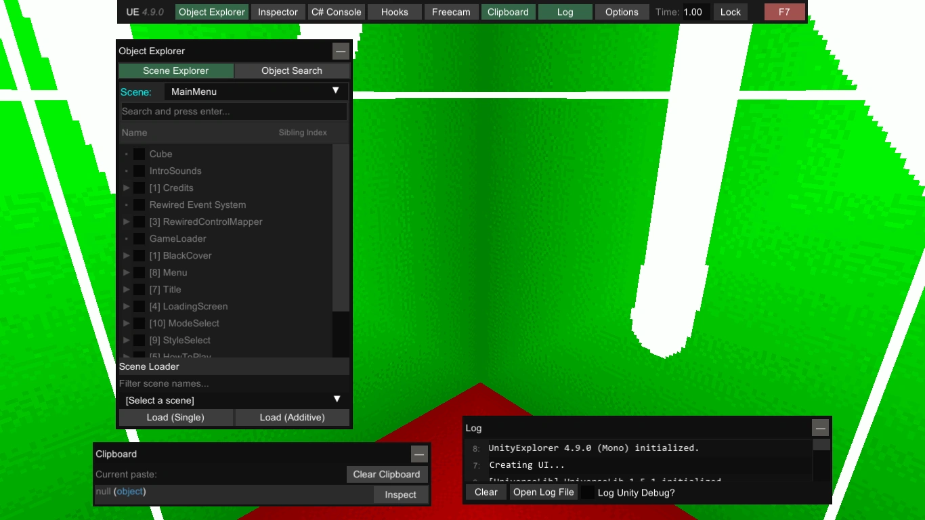Enable Freecam mode

tap(450, 12)
